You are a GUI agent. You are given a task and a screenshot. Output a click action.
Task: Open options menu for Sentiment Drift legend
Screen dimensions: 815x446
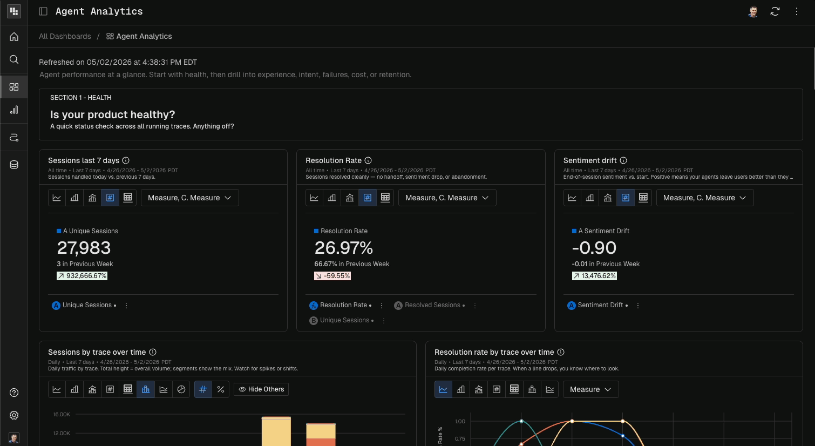tap(638, 306)
